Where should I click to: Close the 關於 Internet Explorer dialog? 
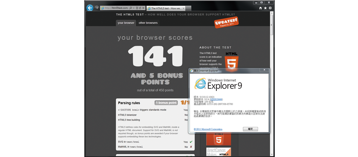coord(264,70)
